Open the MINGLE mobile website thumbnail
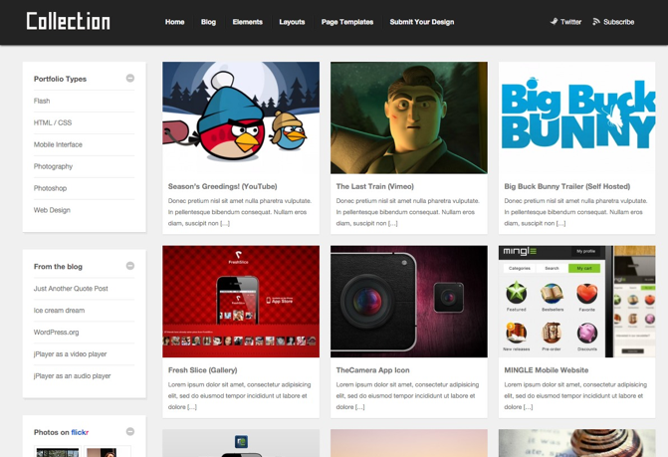This screenshot has height=457, width=668. (576, 302)
